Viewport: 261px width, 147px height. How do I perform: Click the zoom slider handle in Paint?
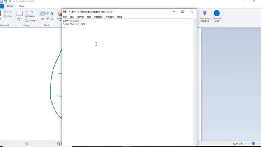point(254,143)
